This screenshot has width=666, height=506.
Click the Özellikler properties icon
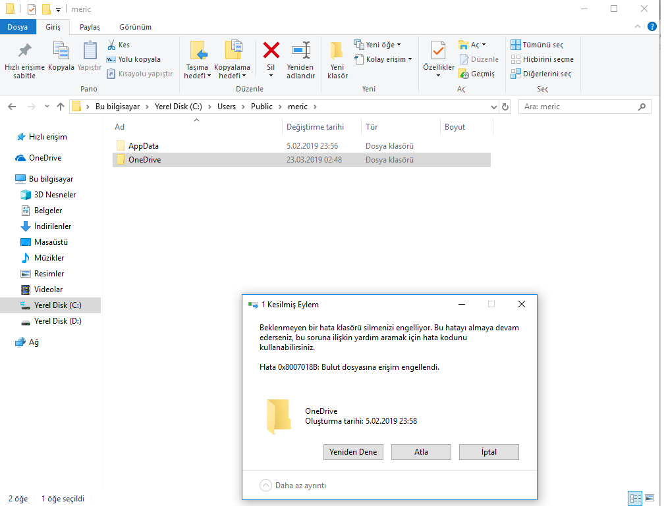[x=438, y=51]
